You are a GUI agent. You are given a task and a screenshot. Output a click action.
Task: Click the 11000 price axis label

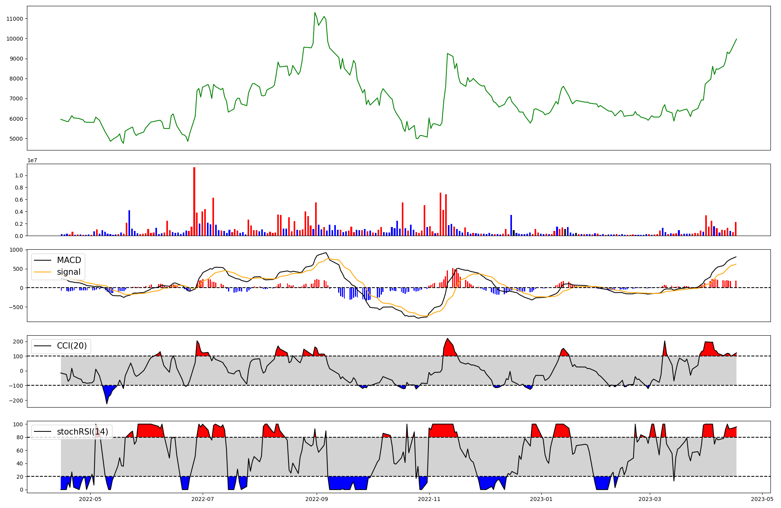click(14, 19)
